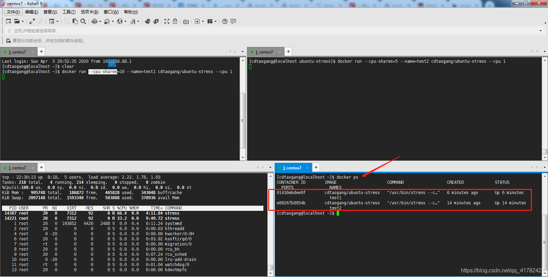The image size is (548, 277).
Task: Click the Help question mark icon
Action: coord(225,21)
